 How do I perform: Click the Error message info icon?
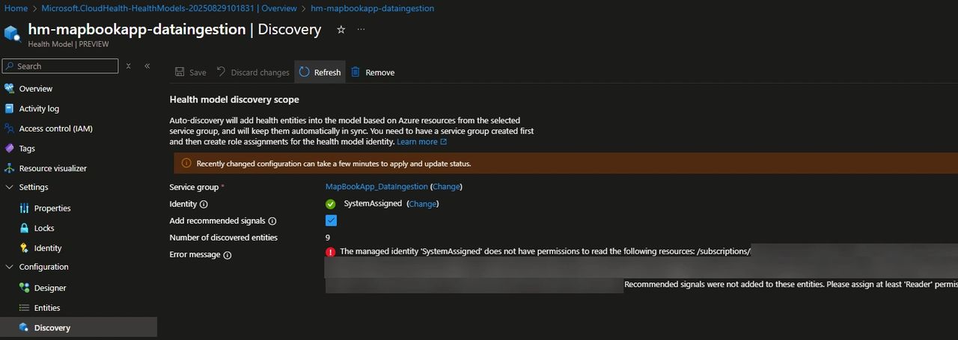(228, 255)
